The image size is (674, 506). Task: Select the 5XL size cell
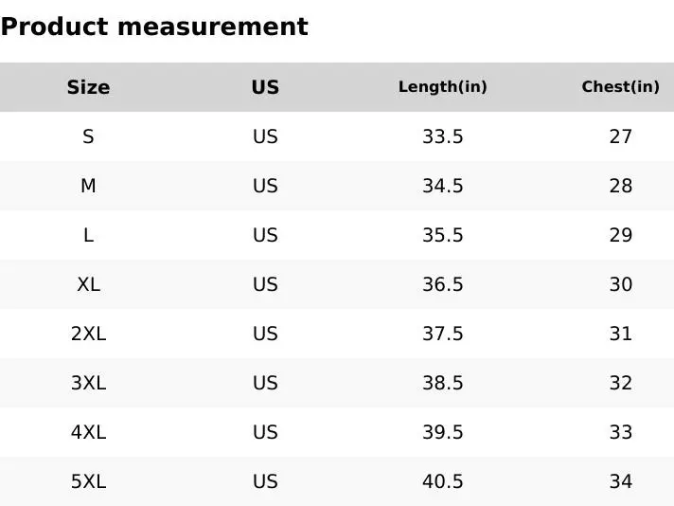88,481
